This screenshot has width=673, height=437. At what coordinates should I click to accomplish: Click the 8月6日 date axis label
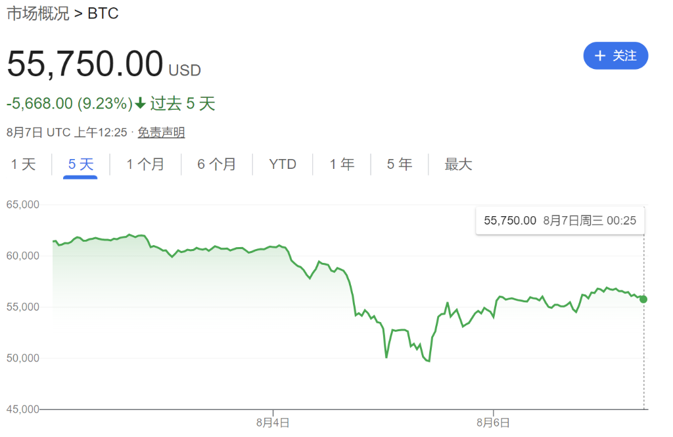(494, 423)
